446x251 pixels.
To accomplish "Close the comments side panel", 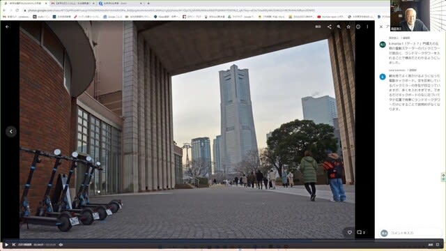I will point(381,26).
